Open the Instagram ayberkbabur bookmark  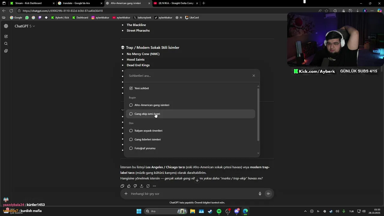tap(100, 18)
